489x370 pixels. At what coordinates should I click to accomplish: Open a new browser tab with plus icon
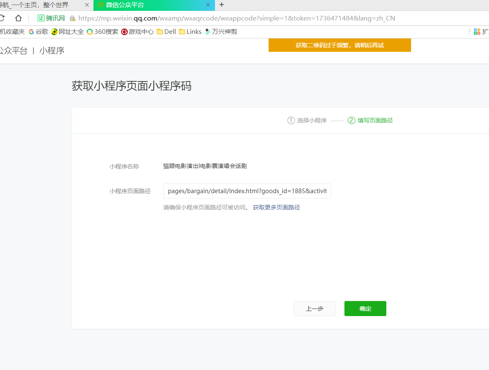pos(221,5)
